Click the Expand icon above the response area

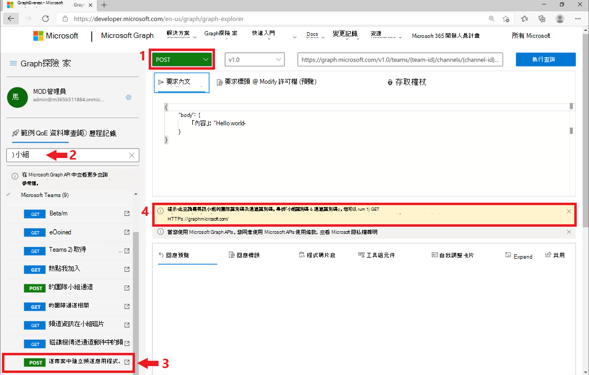518,256
